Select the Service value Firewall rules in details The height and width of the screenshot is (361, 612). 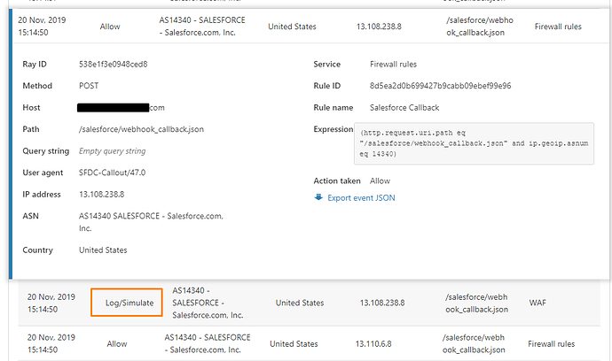[x=393, y=65]
